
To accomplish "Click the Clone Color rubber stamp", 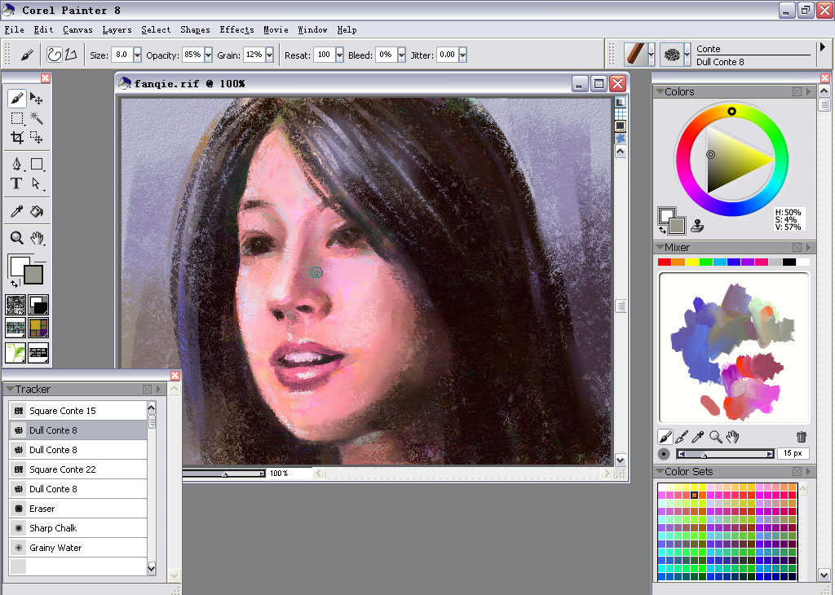I will [696, 226].
